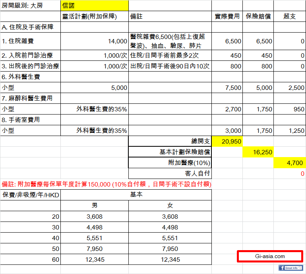The height and width of the screenshot is (274, 306).
Task: Select the 基本計劃保險賠償 label cell
Action: point(170,152)
